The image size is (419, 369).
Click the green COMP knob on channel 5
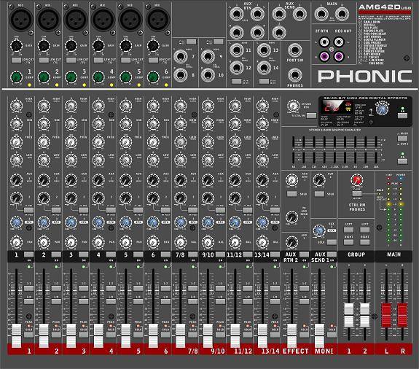(x=126, y=77)
